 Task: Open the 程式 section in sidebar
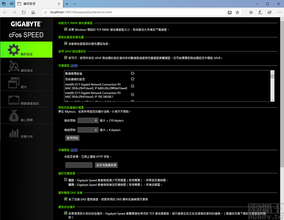pos(13,82)
